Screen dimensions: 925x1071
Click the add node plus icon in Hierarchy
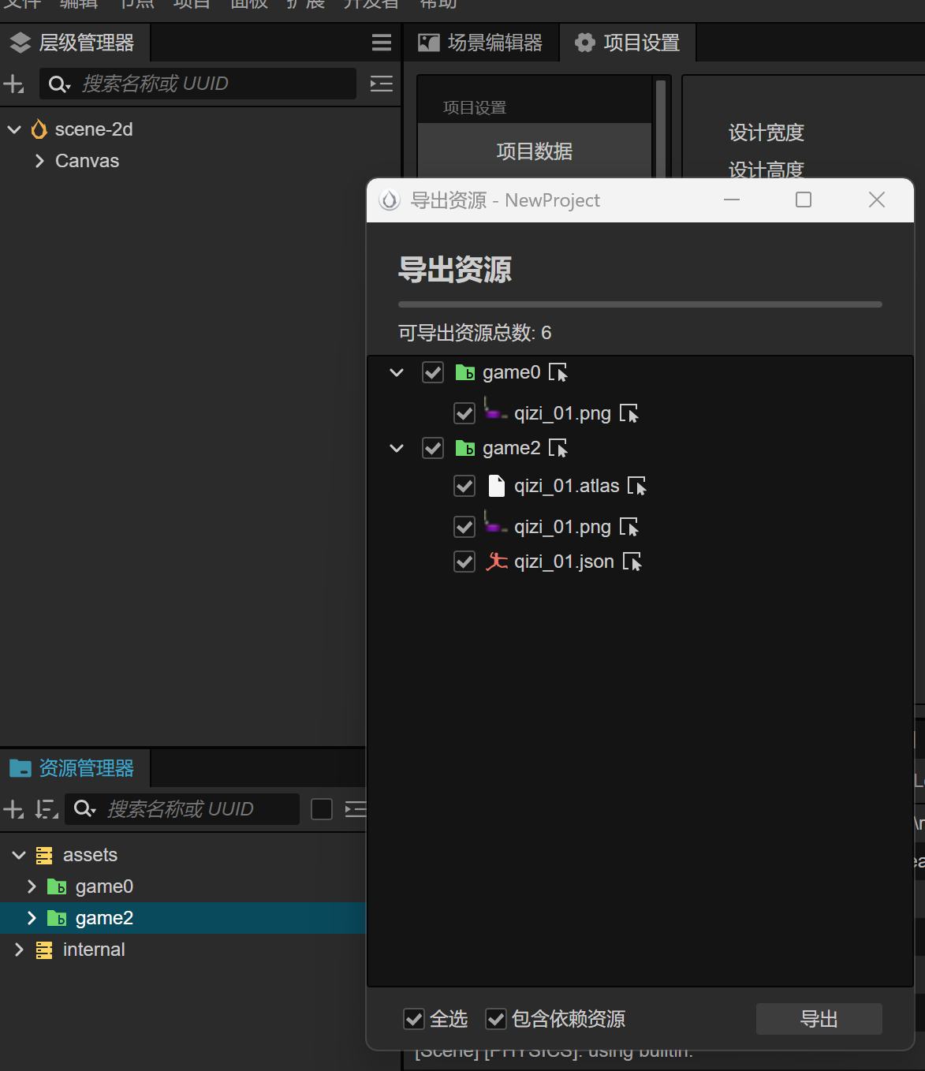[14, 84]
